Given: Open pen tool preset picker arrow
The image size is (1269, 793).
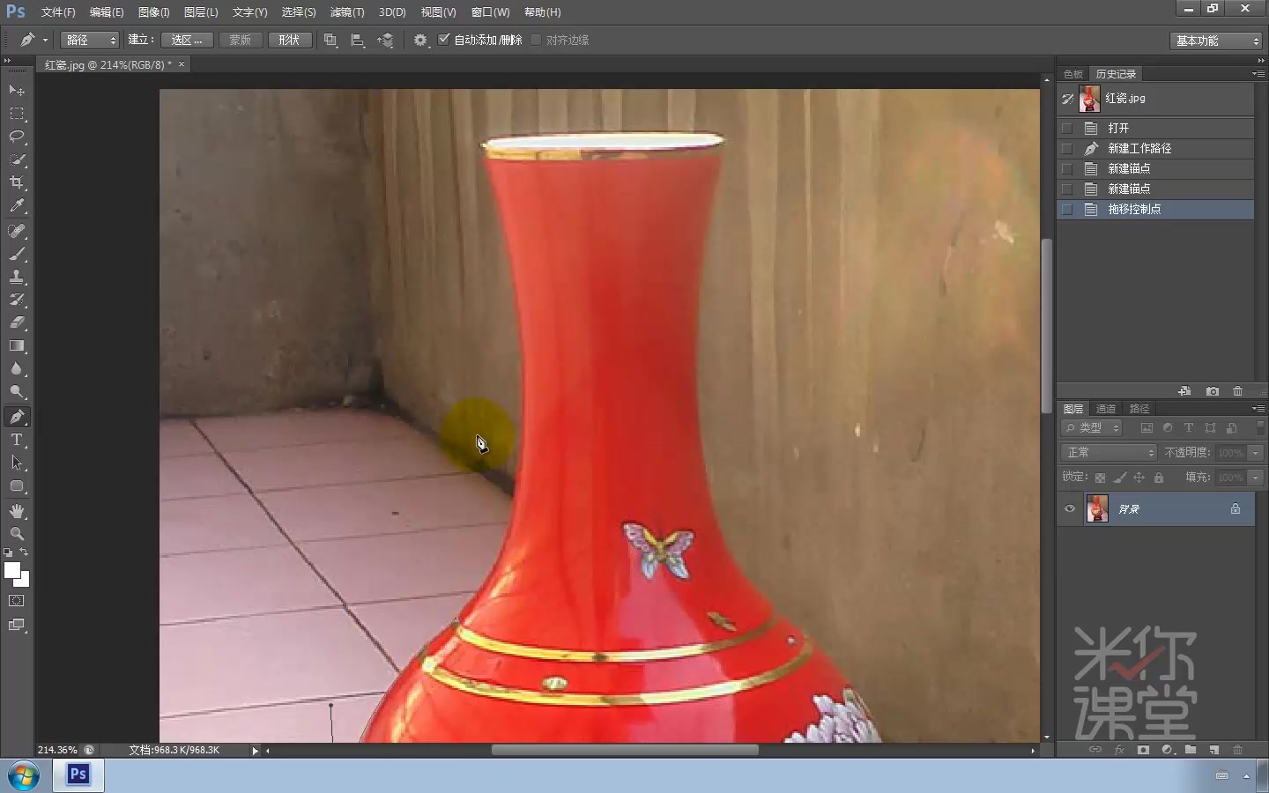Looking at the screenshot, I should (x=45, y=40).
